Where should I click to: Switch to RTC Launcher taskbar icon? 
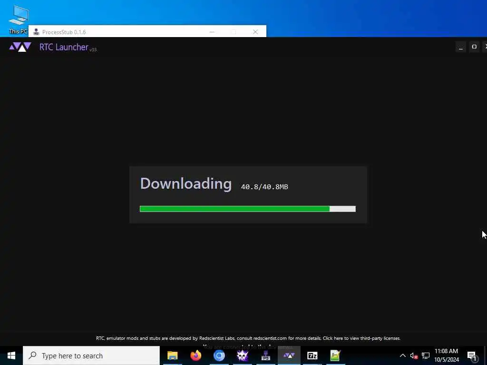click(x=289, y=355)
